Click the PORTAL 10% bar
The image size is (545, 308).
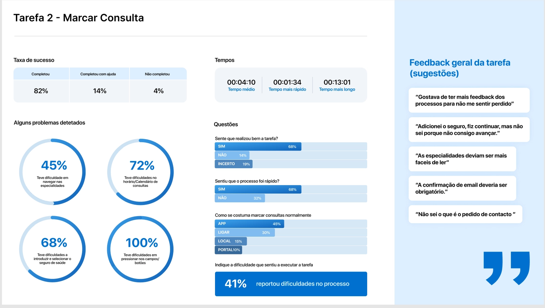(x=229, y=250)
